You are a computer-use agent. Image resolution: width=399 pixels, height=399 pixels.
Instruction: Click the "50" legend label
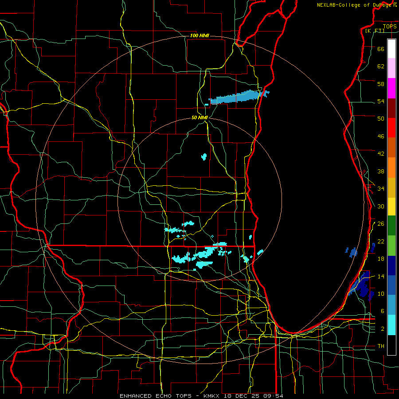coord(381,118)
